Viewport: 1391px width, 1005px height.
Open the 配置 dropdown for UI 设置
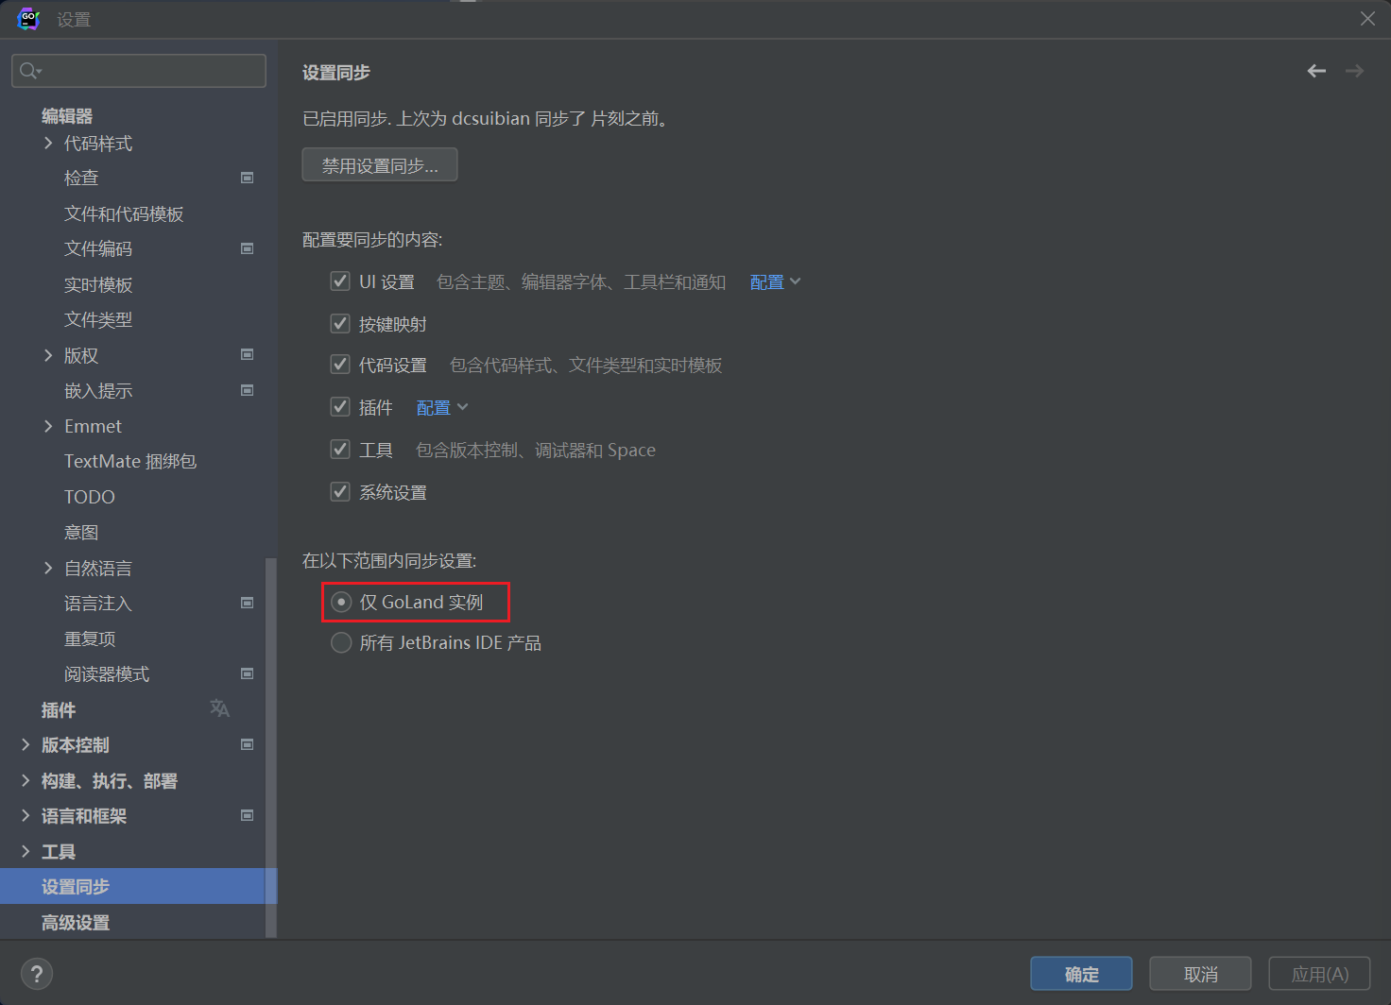(x=775, y=282)
